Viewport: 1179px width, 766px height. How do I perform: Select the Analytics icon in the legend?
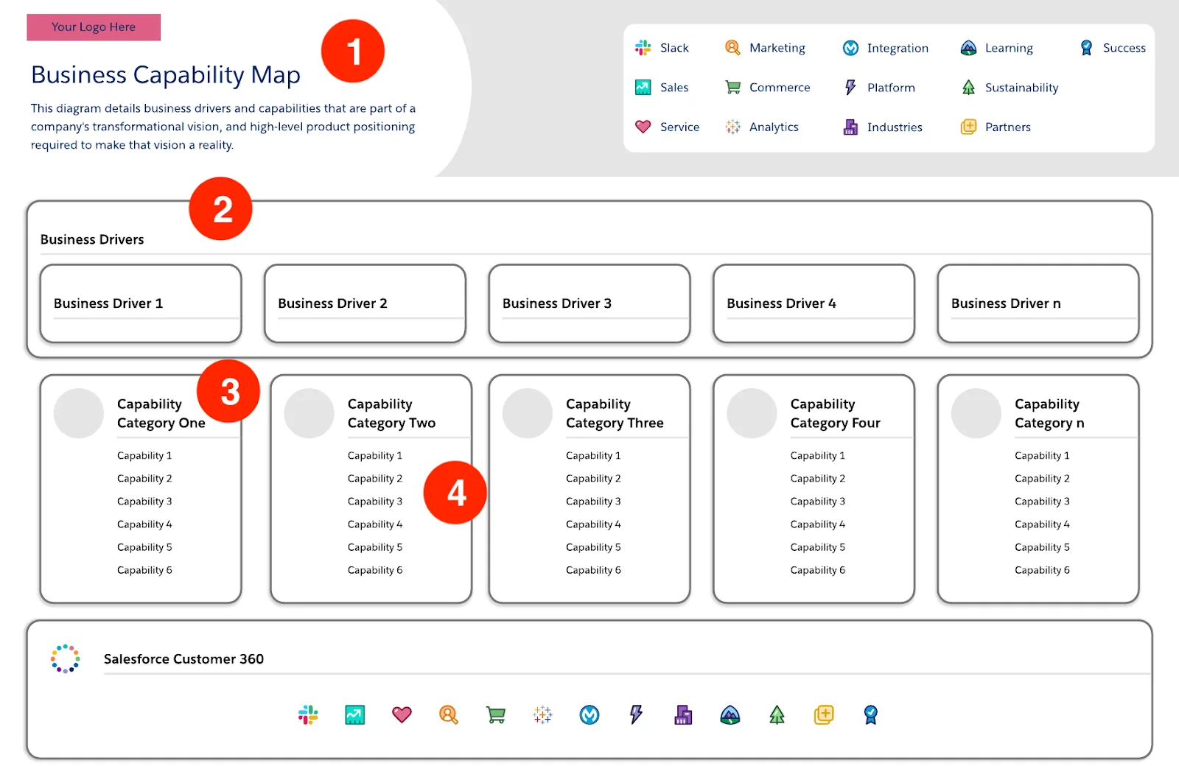click(732, 127)
